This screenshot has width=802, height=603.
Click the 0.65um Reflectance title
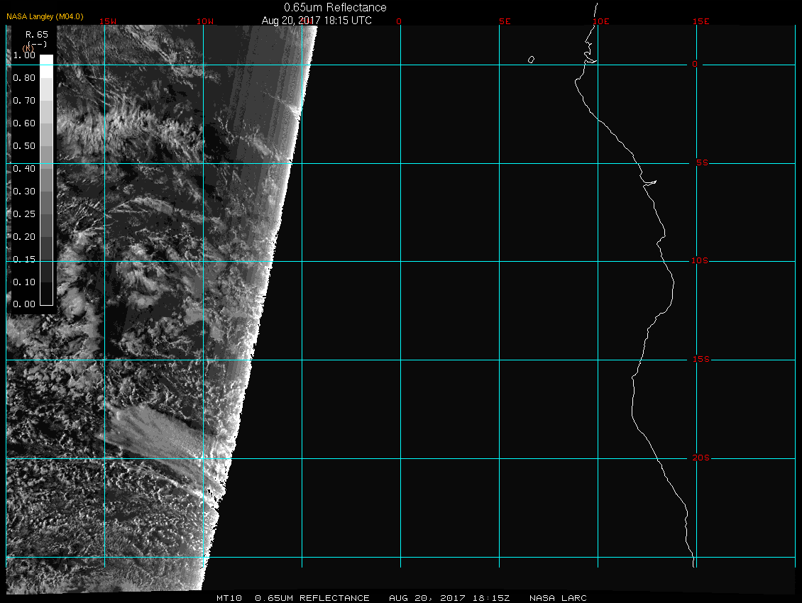click(x=335, y=7)
